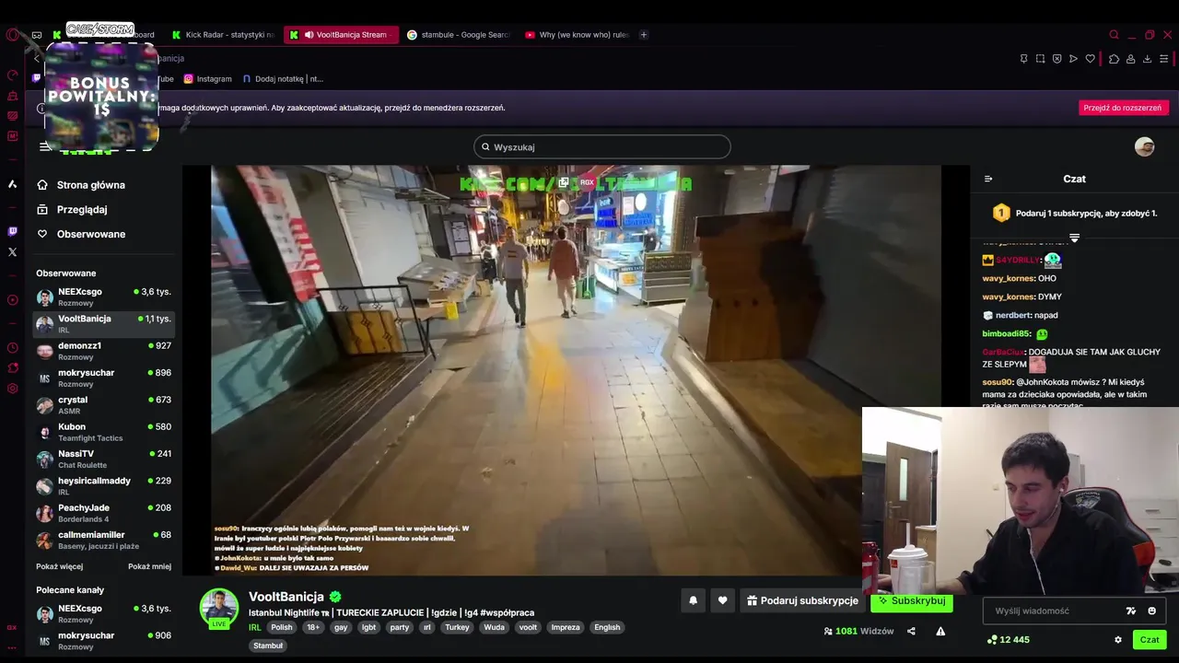This screenshot has width=1179, height=663.
Task: Click the stream video player
Action: [x=576, y=370]
